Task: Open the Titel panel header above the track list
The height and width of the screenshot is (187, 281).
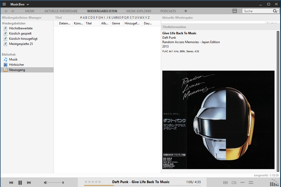Action: 59,18
